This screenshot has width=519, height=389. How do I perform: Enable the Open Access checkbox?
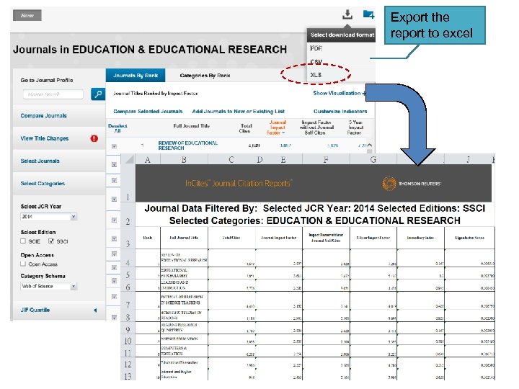(23, 264)
